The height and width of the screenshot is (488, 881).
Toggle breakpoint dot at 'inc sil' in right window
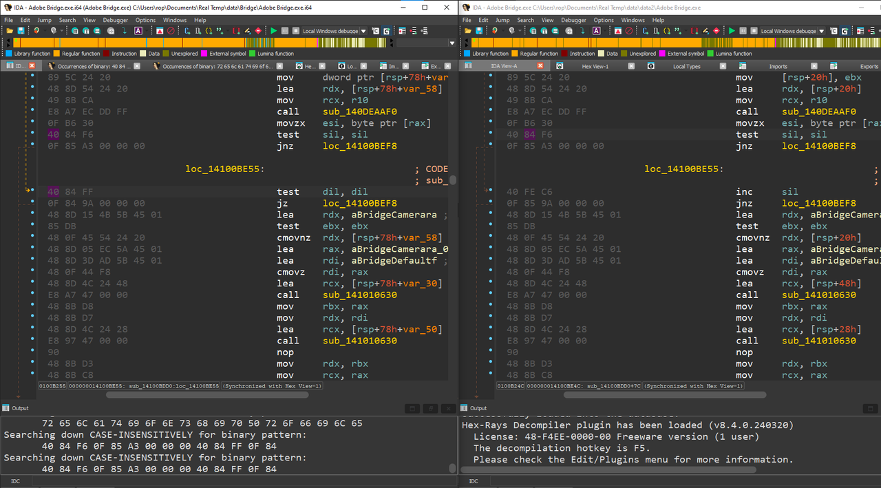(x=491, y=191)
